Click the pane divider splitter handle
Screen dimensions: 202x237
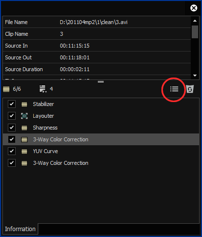101,81
